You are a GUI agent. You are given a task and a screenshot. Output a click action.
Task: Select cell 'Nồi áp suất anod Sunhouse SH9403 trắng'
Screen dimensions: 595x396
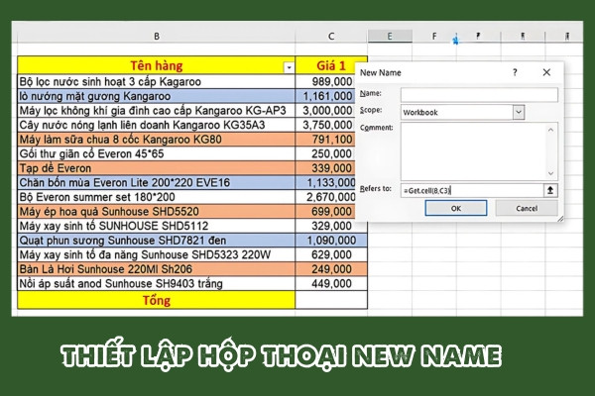click(157, 283)
